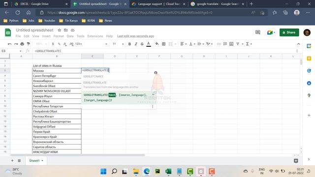This screenshot has height=177, width=315.
Task: Click the Merge cells icon
Action: [170, 44]
